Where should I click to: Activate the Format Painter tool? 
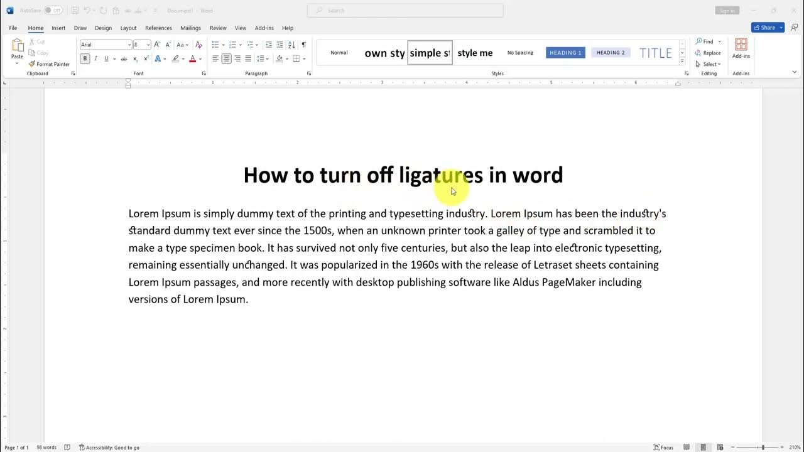coord(49,64)
